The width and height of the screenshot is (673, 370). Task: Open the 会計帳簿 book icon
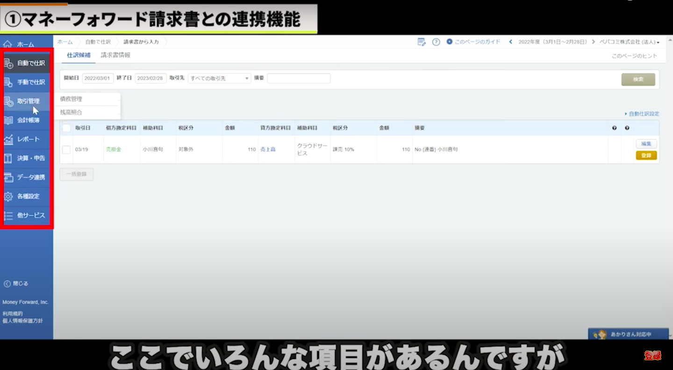(8, 120)
